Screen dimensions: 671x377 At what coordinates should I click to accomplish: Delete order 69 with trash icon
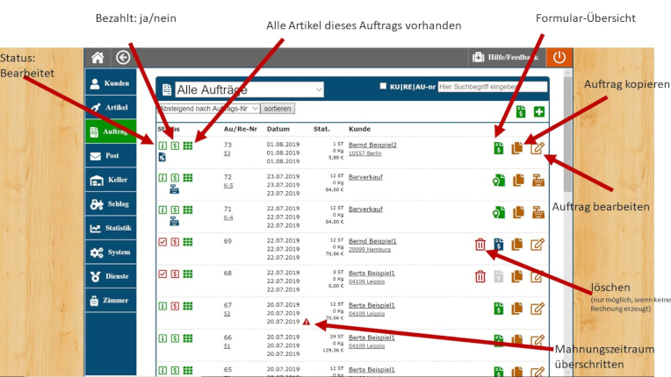tap(480, 245)
